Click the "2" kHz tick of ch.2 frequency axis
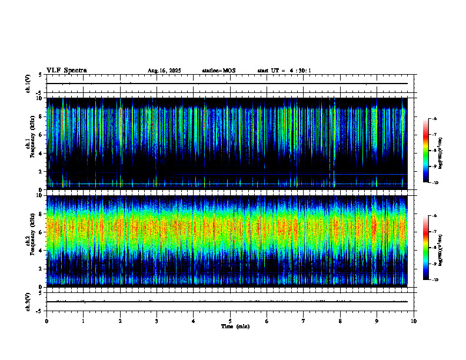466x360 pixels. (x=41, y=269)
